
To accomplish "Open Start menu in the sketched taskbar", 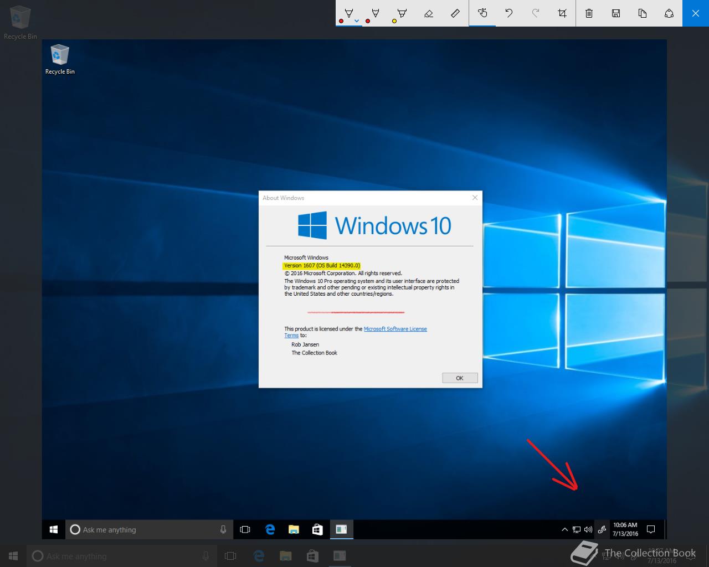I will (54, 530).
